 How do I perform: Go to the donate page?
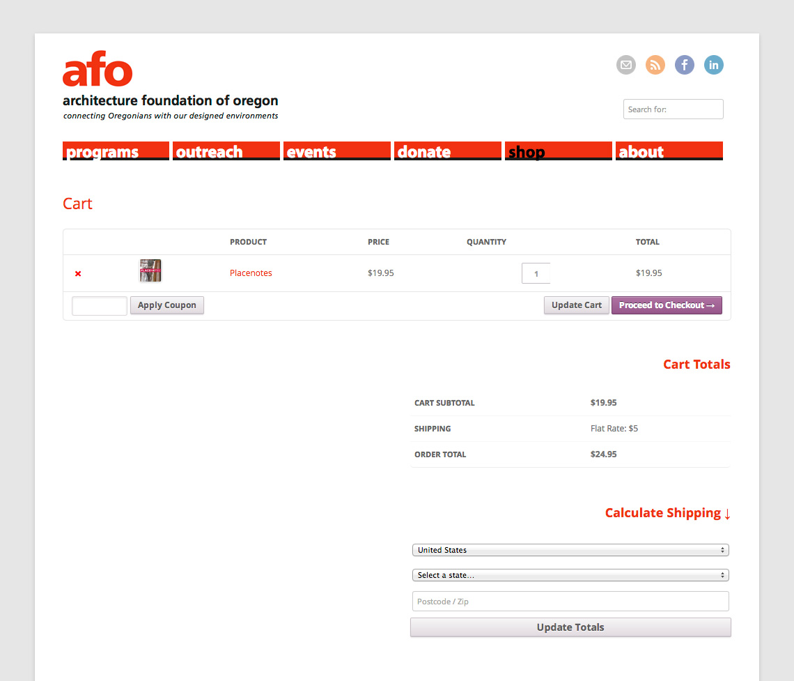448,151
